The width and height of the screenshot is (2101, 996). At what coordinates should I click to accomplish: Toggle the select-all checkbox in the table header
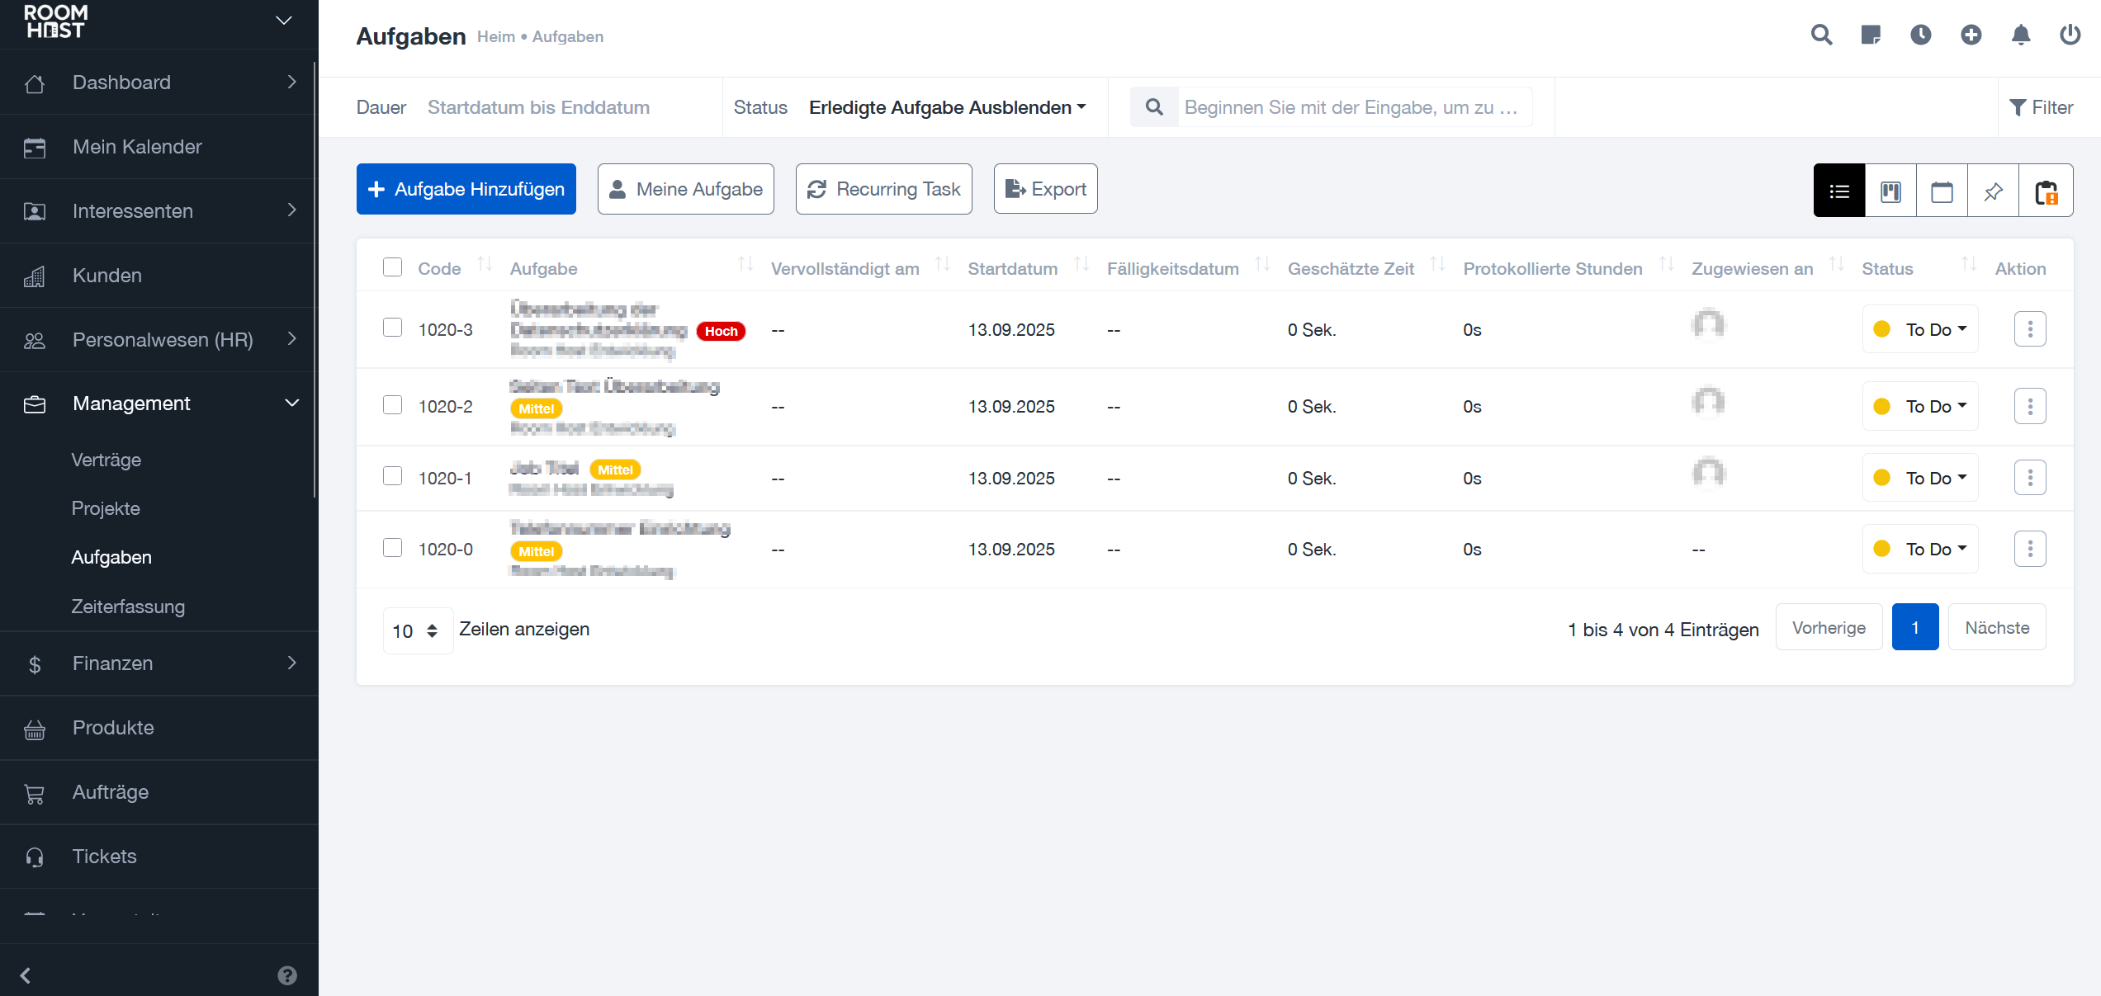pos(392,267)
